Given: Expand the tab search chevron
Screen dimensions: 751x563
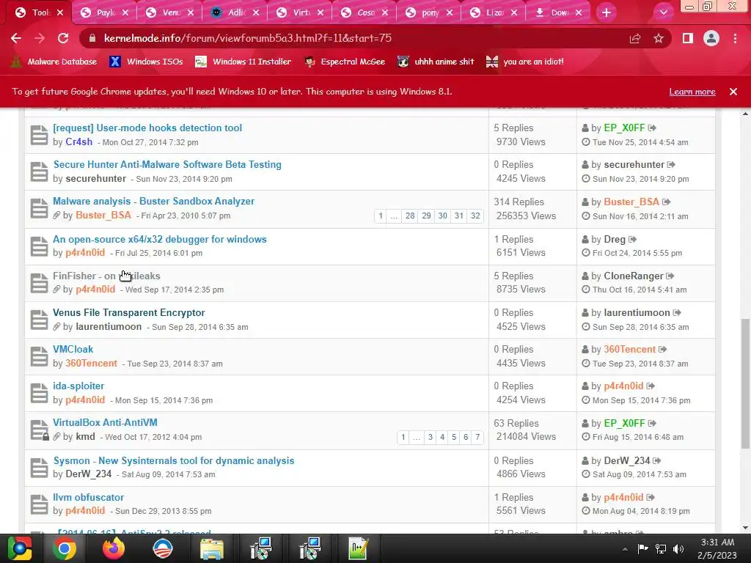Looking at the screenshot, I should click(663, 12).
